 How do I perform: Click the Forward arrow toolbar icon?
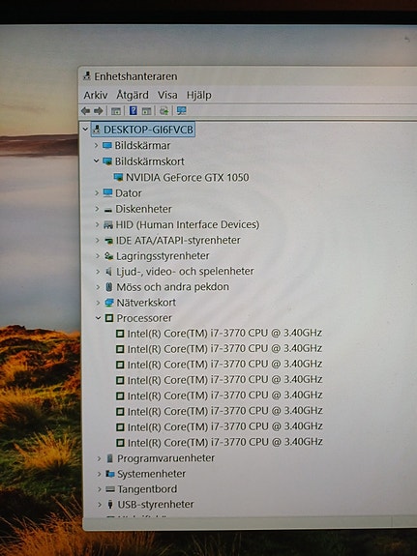[99, 111]
